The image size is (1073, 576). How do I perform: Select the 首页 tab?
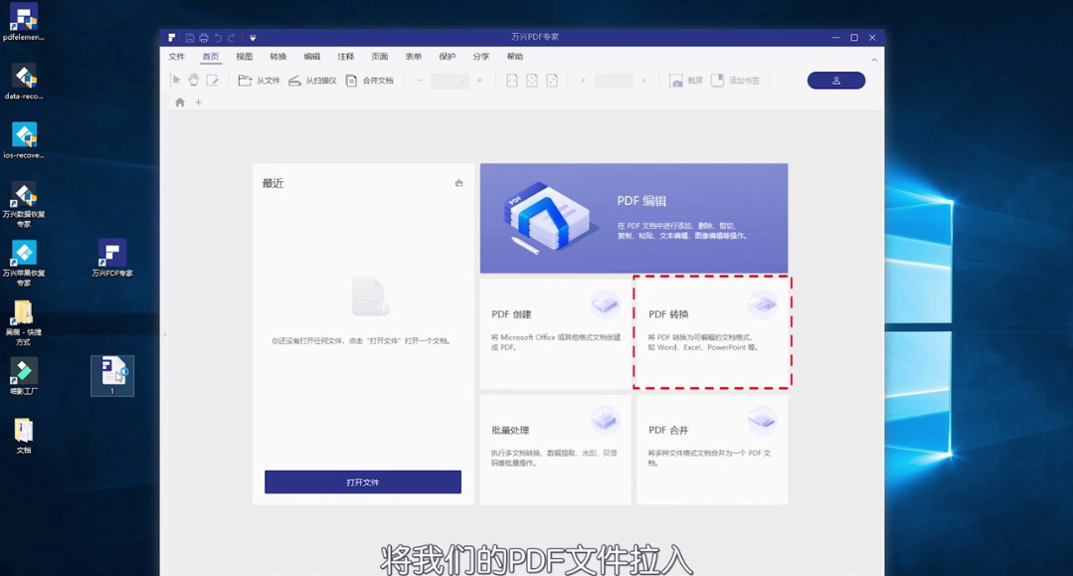pos(210,57)
